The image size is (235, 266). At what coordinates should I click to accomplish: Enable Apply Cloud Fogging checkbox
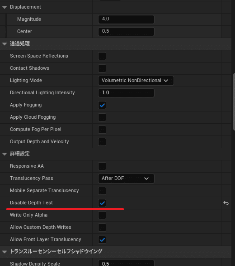tap(102, 117)
